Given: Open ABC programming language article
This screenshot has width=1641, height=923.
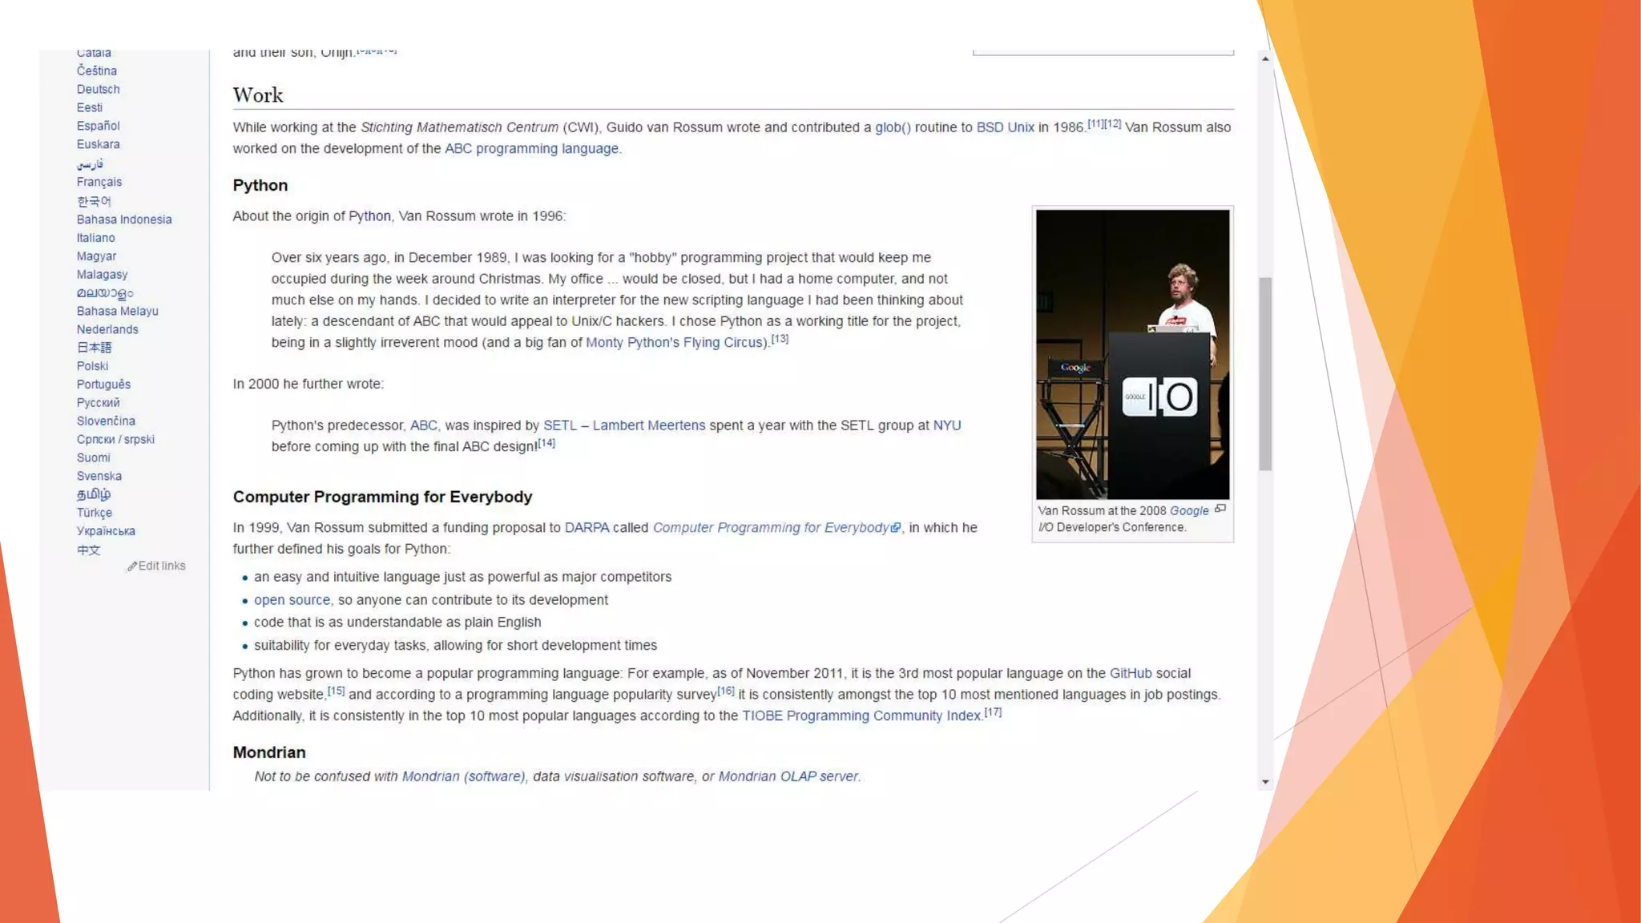Looking at the screenshot, I should pos(531,149).
